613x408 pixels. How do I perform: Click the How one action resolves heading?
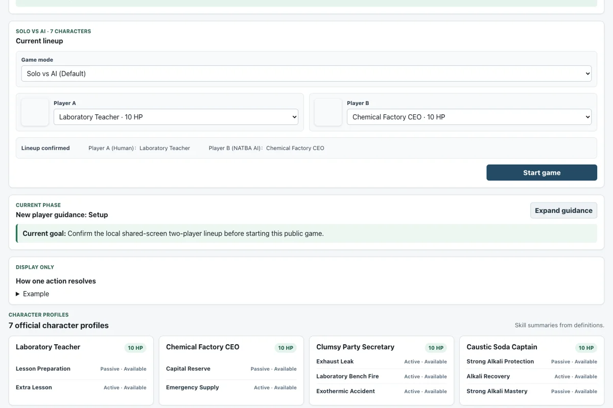point(56,281)
